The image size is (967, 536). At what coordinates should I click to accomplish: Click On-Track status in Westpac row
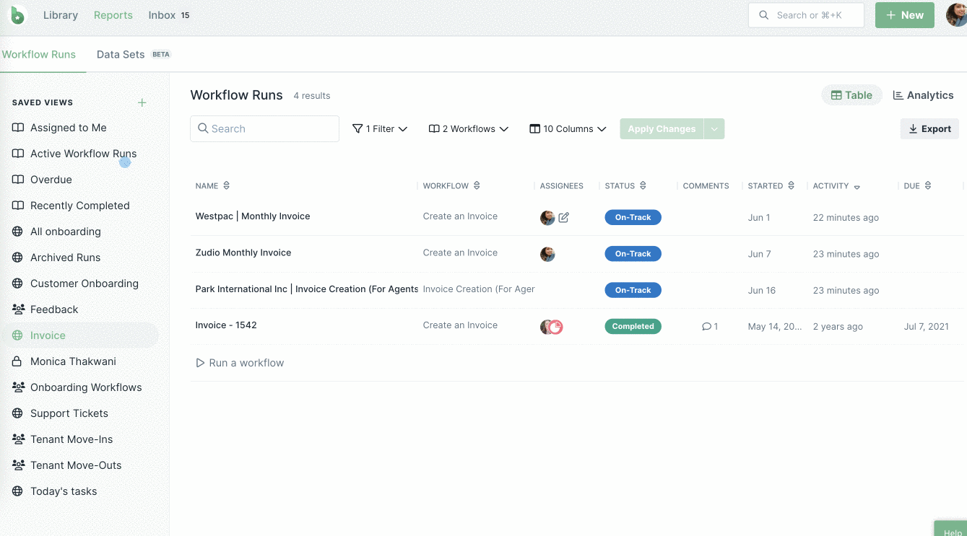633,217
